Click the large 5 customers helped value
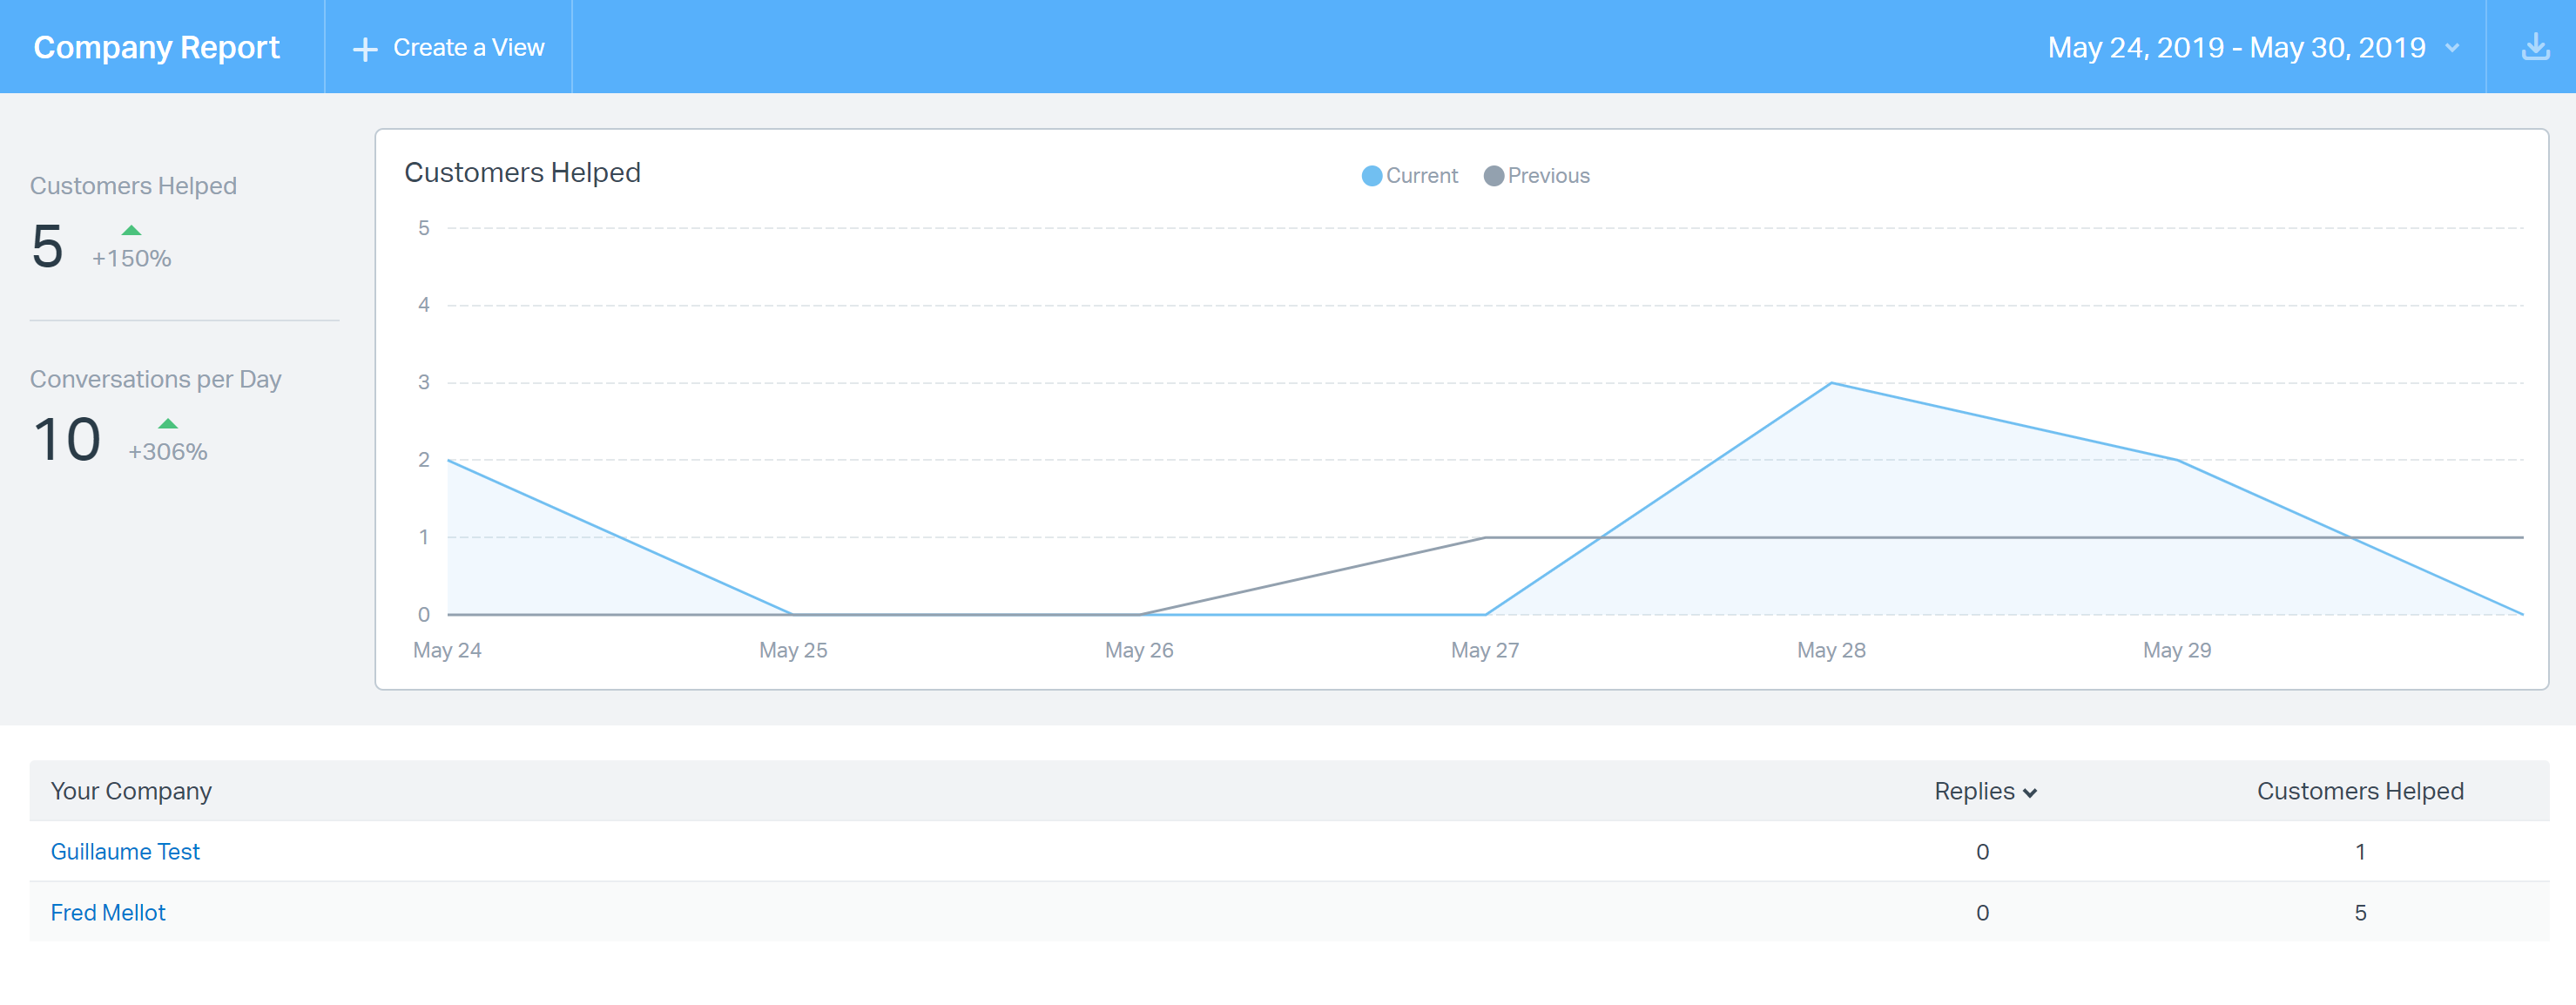Viewport: 2576px width, 1005px height. point(47,247)
